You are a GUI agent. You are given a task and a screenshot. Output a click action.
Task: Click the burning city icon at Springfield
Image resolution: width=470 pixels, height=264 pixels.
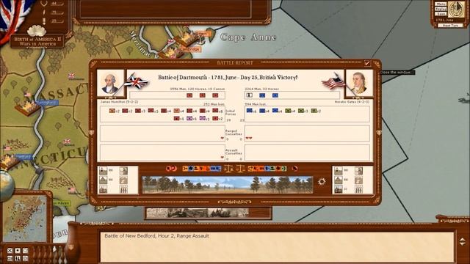[28, 108]
